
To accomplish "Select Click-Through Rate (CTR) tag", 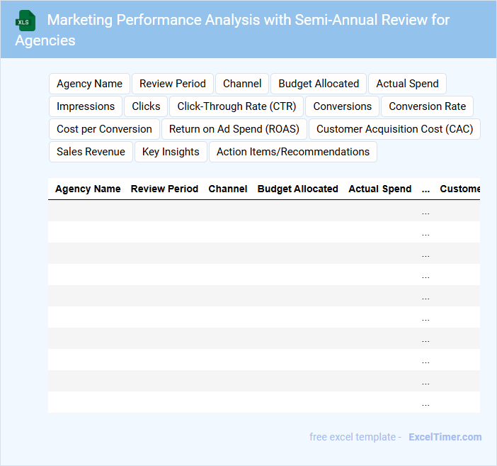I will pyautogui.click(x=236, y=106).
